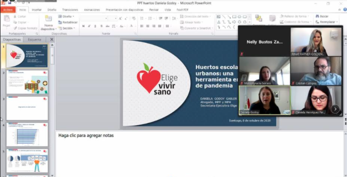The width and height of the screenshot is (347, 177).
Task: Open the Archivo tab
Action: pos(8,9)
